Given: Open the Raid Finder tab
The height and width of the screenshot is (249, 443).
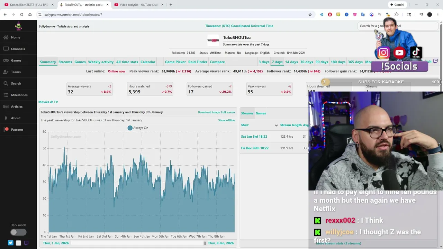Looking at the screenshot, I should tap(198, 62).
